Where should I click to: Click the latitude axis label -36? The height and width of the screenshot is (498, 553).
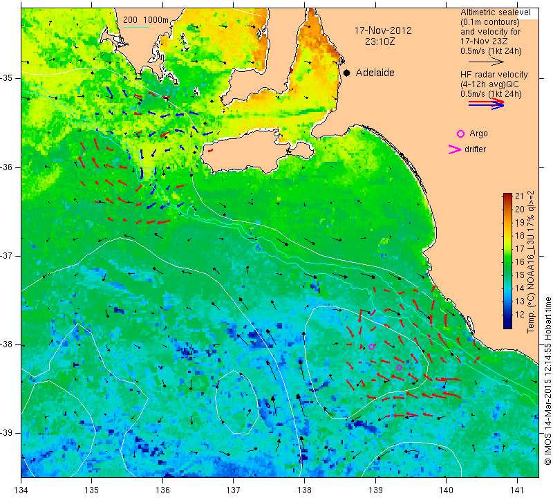tap(7, 167)
